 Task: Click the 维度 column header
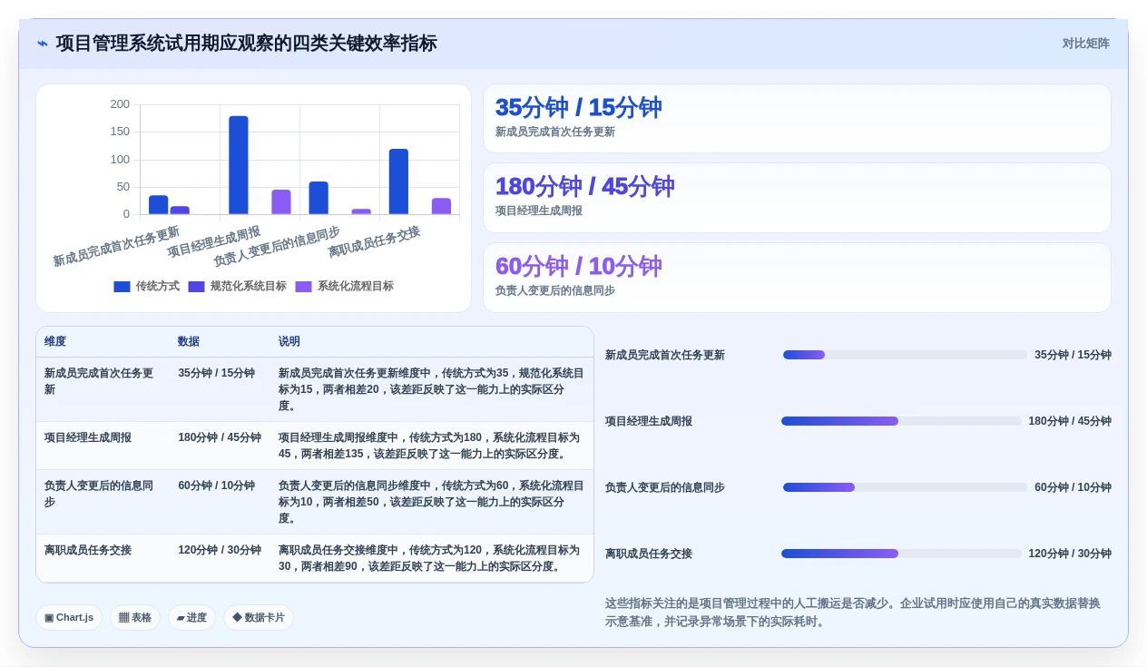click(x=55, y=342)
